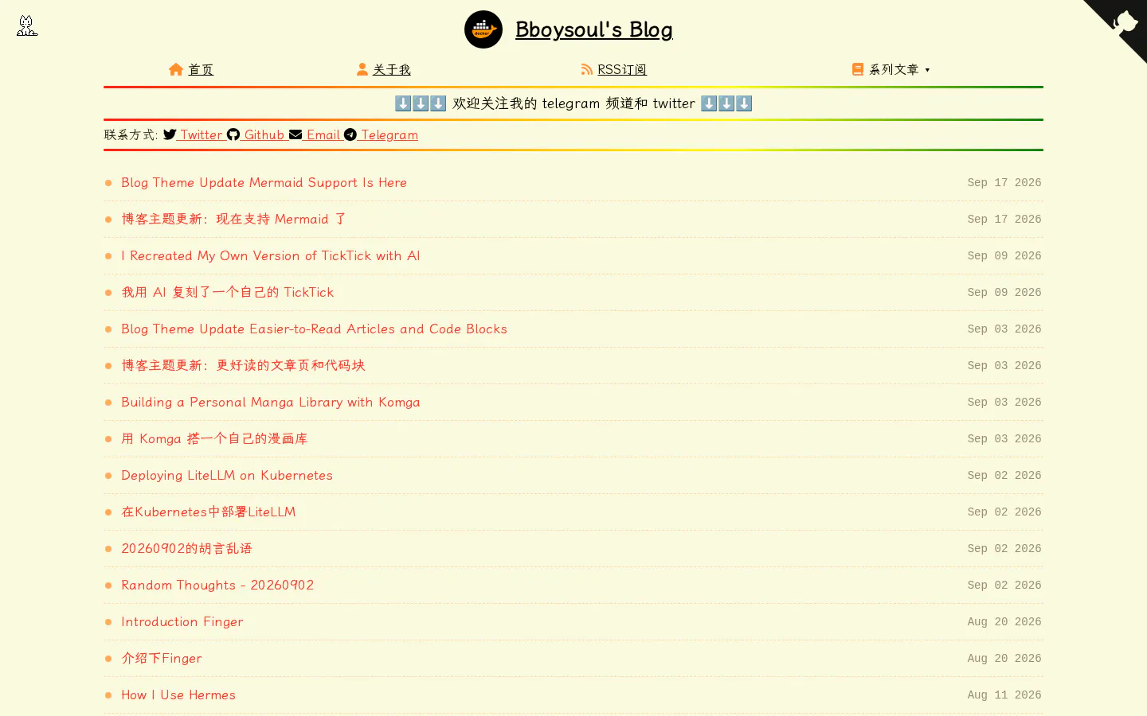Click the 'Sep 09 2026' date beside TickTick with AI

point(1004,255)
